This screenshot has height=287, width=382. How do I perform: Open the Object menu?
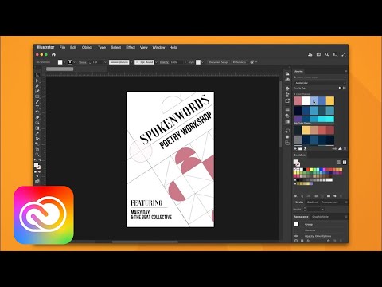(x=87, y=47)
